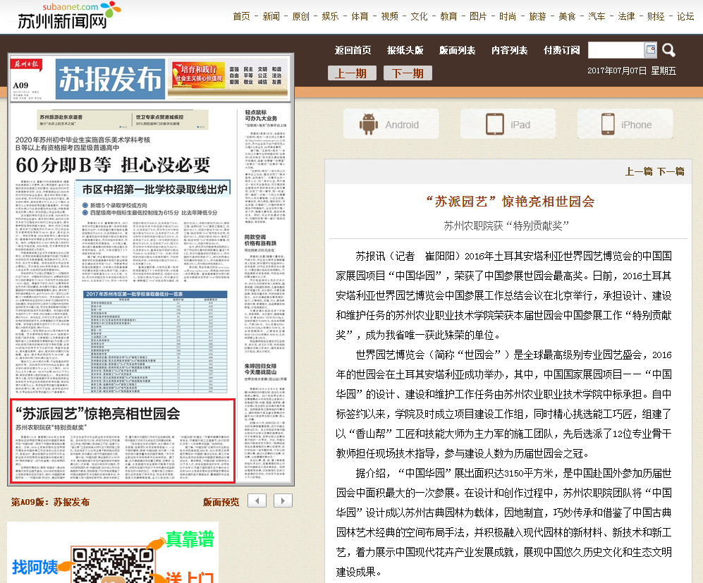
Task: Click the 版面预览 label
Action: [x=221, y=502]
